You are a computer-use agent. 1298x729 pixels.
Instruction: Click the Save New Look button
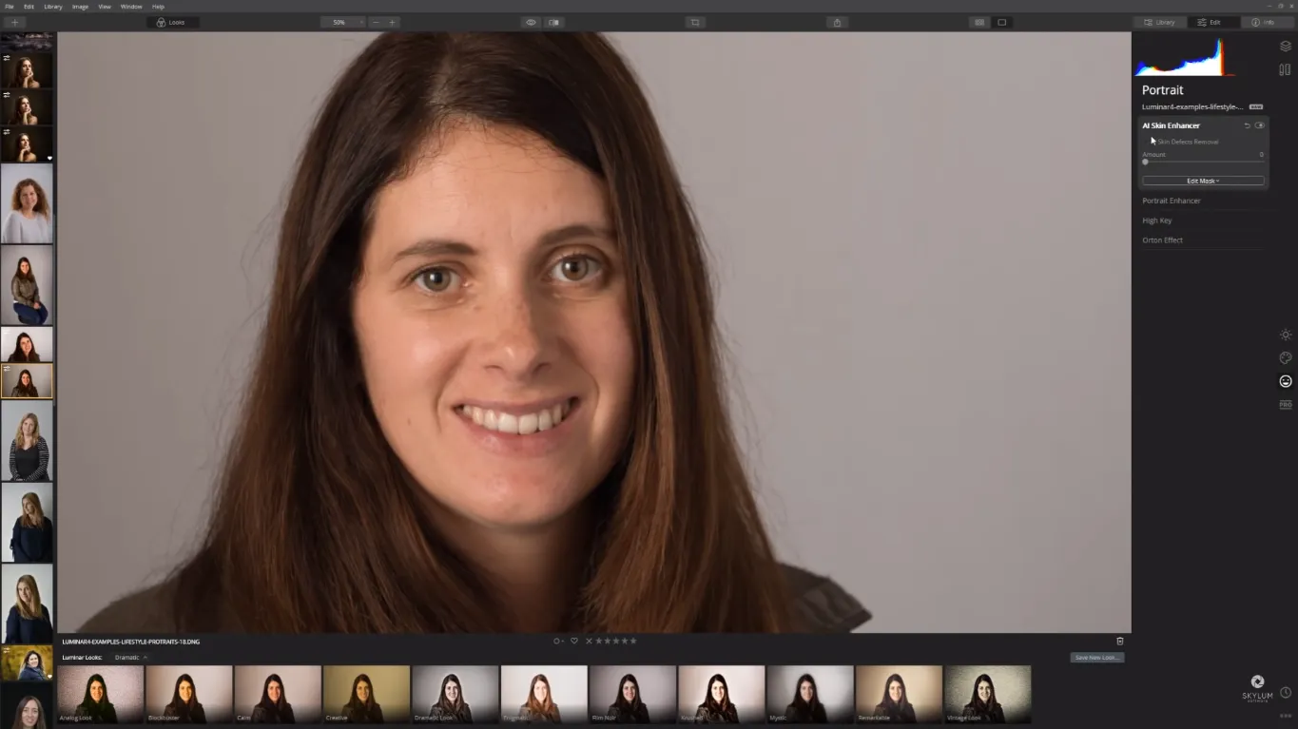coord(1096,658)
